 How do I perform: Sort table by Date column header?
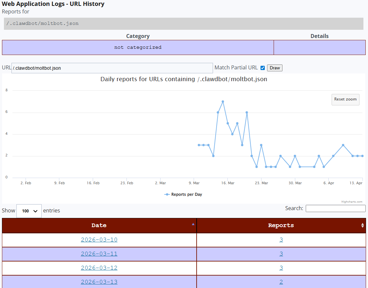coord(99,225)
